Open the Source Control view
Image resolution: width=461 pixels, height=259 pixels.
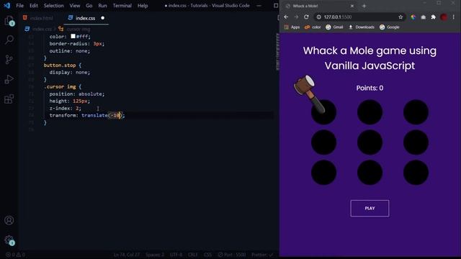tap(9, 59)
